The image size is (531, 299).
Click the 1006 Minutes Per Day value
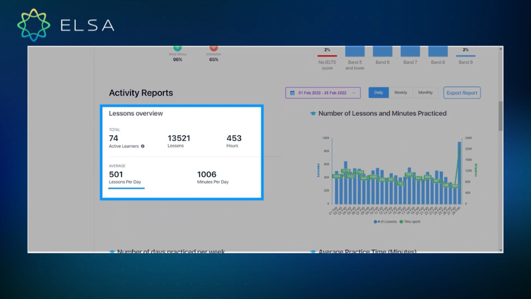206,174
